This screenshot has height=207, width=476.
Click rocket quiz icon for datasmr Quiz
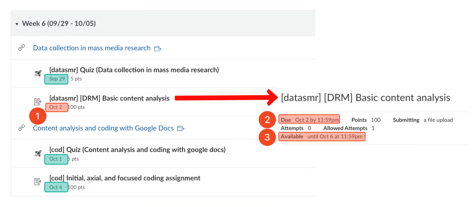(x=38, y=73)
